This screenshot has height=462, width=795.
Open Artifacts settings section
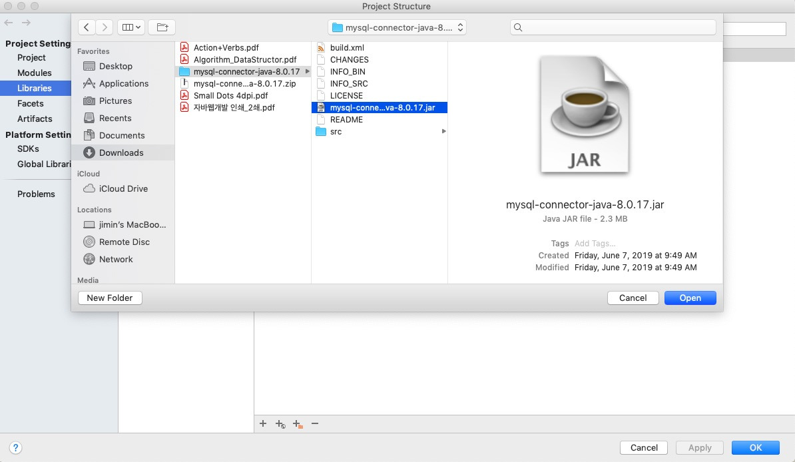pyautogui.click(x=35, y=118)
